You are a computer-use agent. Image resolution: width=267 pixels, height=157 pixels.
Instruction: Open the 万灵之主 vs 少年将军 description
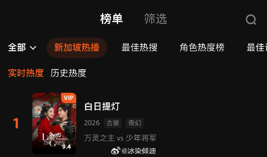click(x=120, y=138)
